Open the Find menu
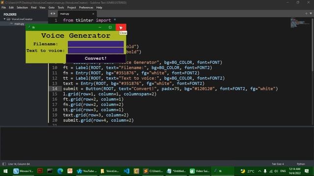The image size is (314, 176). (x=34, y=8)
